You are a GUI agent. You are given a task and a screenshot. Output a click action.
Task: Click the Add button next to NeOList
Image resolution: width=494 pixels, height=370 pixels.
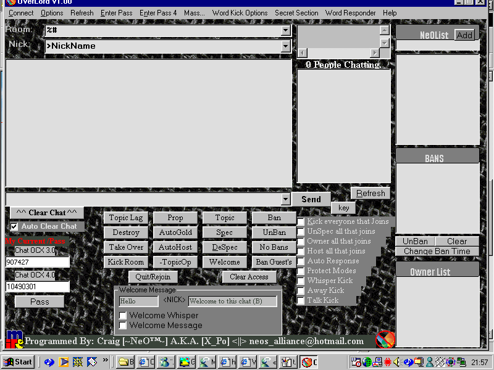(x=464, y=35)
